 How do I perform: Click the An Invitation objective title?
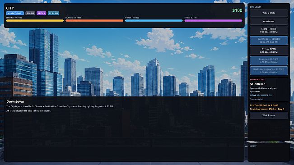(257, 84)
